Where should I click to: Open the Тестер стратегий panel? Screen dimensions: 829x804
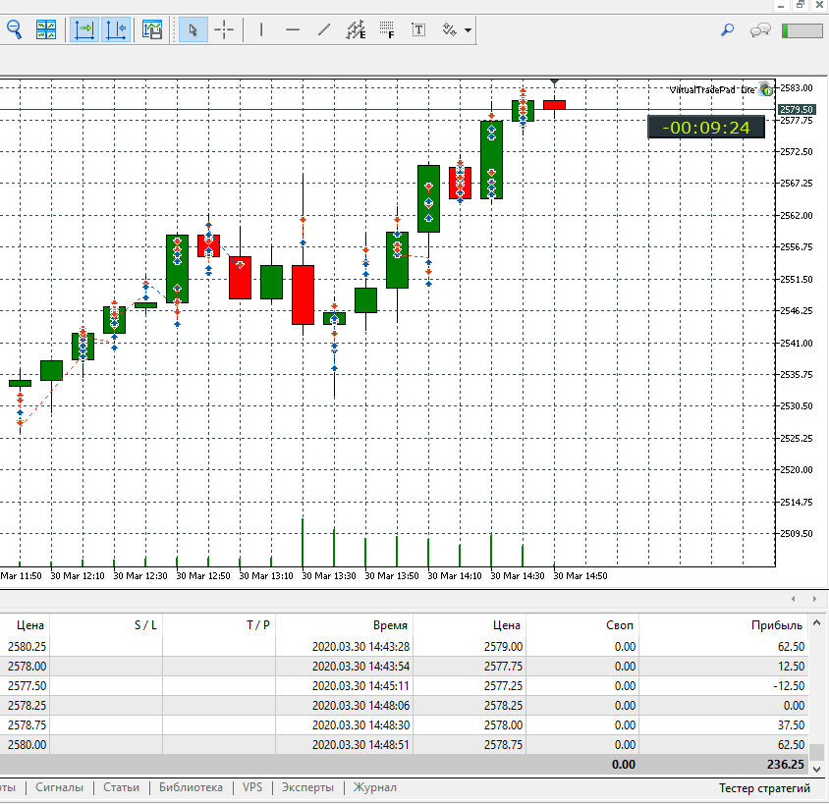tap(764, 788)
